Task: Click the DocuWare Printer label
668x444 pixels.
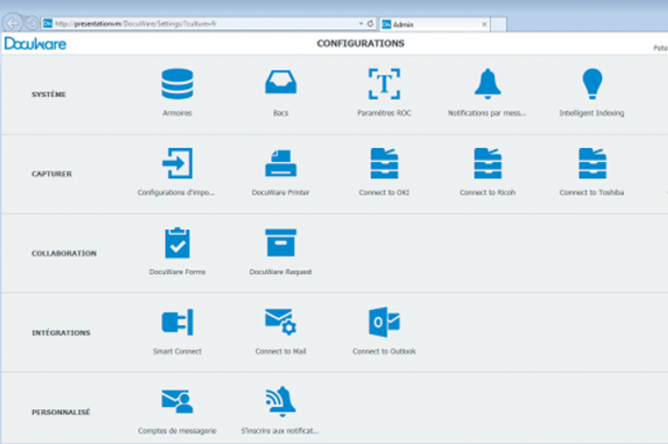Action: (x=281, y=192)
